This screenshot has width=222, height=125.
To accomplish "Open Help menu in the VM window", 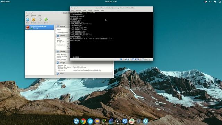I will (102, 10).
